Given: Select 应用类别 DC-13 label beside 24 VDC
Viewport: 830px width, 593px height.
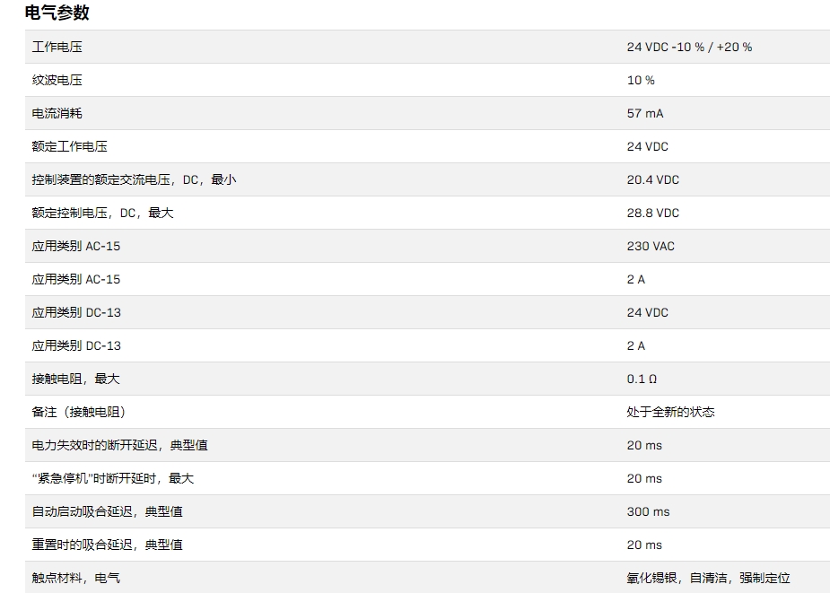Looking at the screenshot, I should click(x=76, y=312).
